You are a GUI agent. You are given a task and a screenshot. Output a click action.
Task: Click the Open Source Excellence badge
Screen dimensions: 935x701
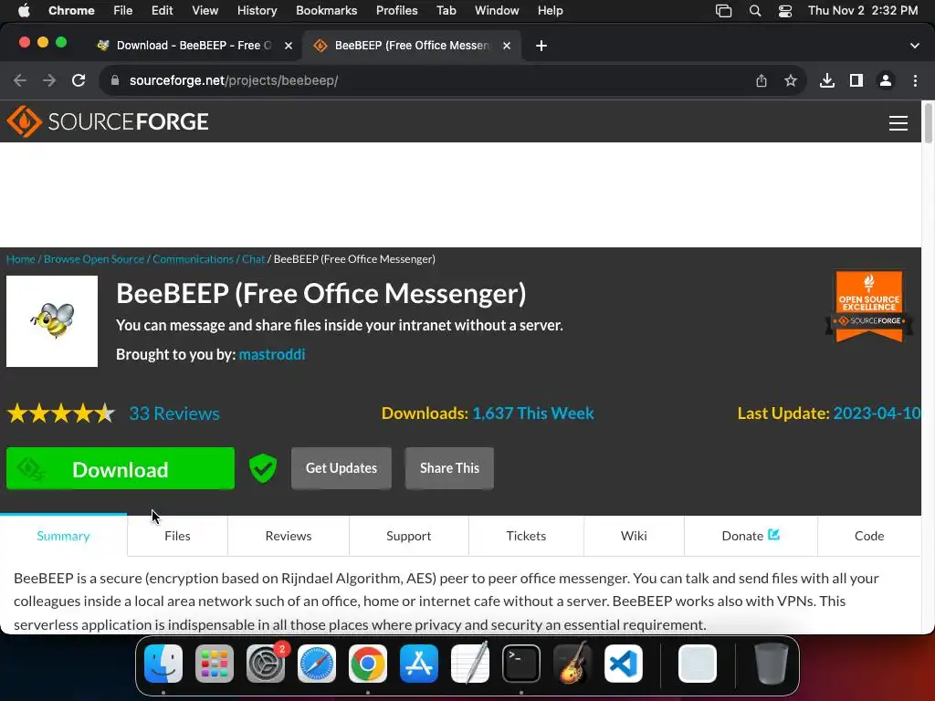click(x=869, y=307)
